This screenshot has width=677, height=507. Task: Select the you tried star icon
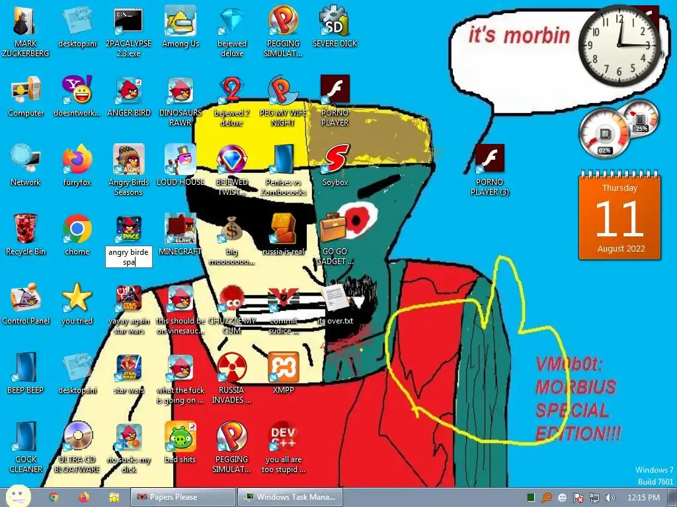tap(77, 298)
